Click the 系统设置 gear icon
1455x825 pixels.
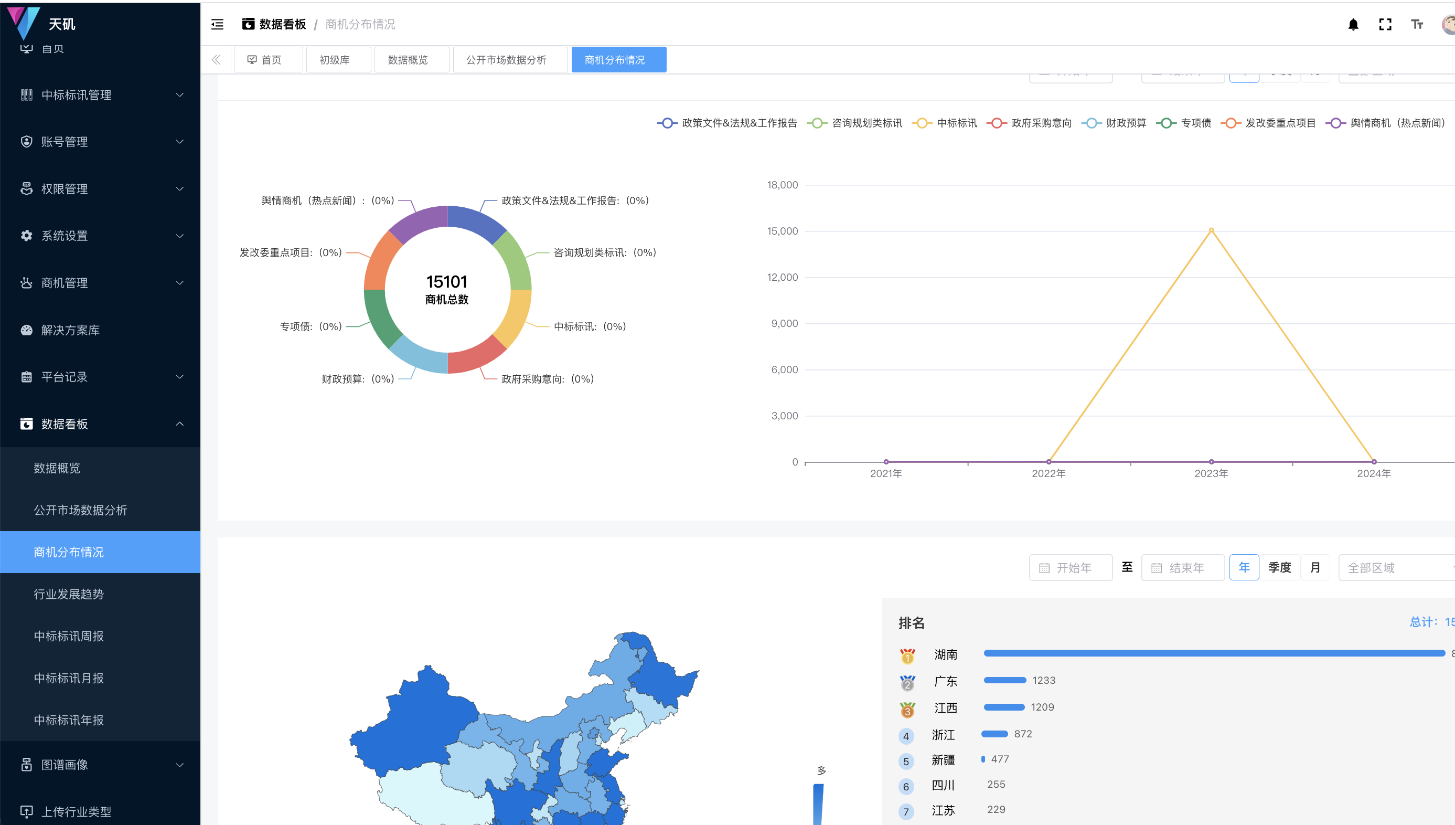(x=27, y=236)
